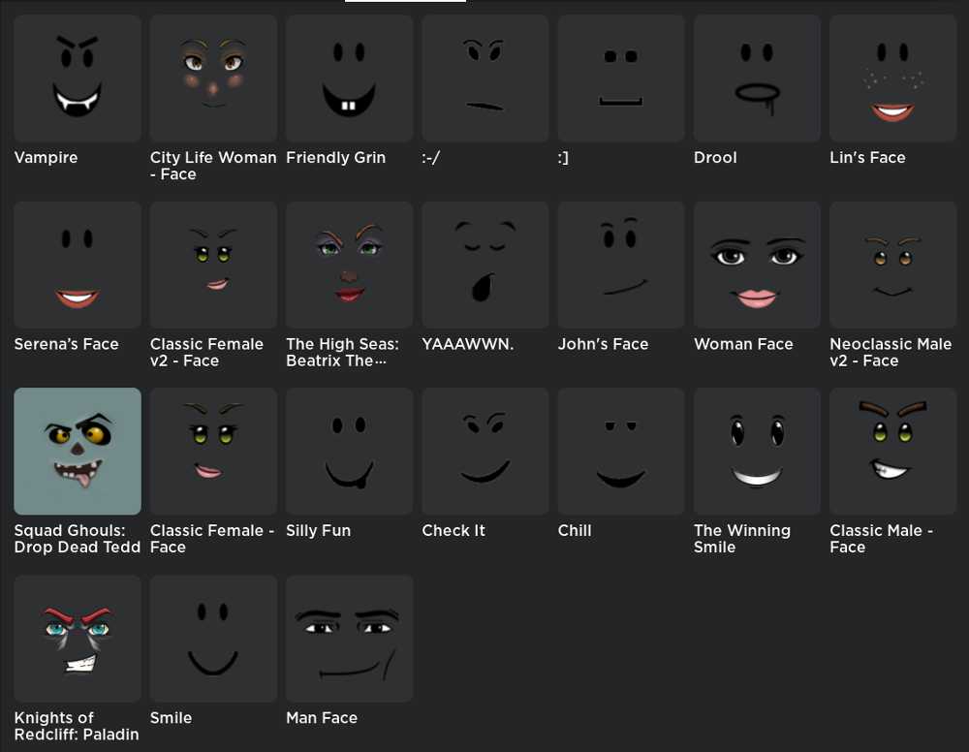This screenshot has width=969, height=752.
Task: Click the Check It name label
Action: (x=453, y=531)
